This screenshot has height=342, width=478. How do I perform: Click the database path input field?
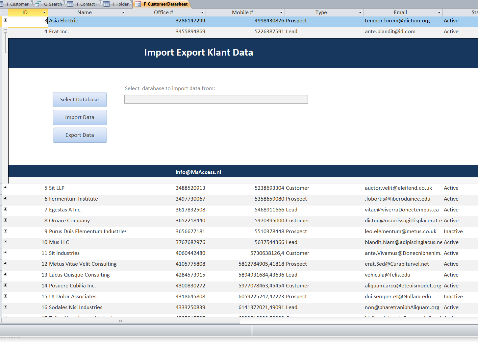click(216, 99)
